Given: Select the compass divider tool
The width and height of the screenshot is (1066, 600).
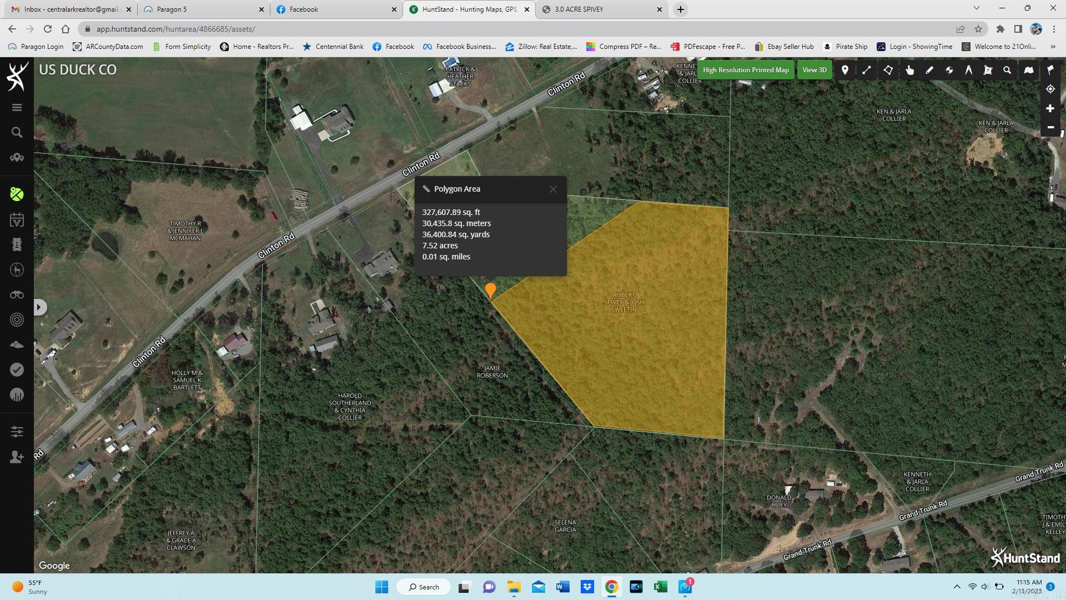Looking at the screenshot, I should (968, 70).
